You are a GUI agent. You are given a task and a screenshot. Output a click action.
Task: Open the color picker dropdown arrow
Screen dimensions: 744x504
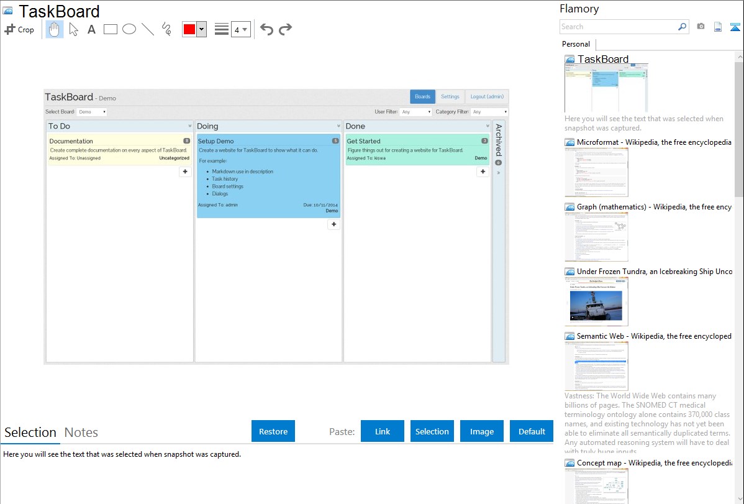click(x=201, y=29)
